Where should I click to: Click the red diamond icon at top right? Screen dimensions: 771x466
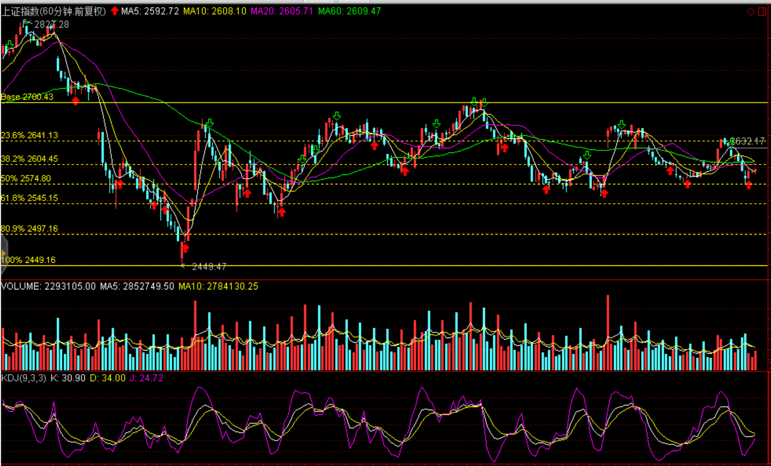pos(751,11)
